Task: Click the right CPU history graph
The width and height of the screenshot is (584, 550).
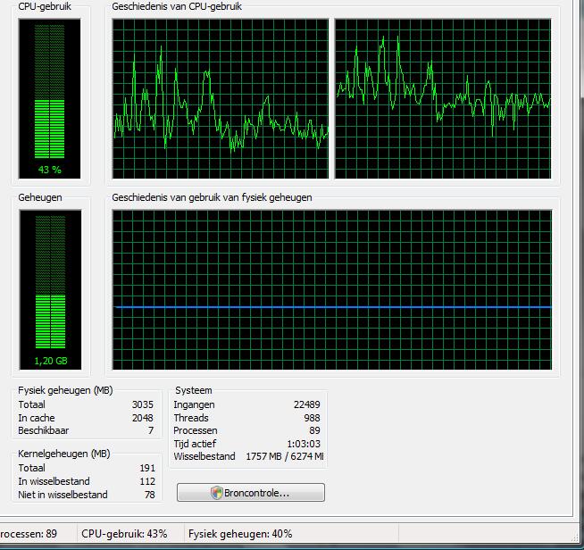Action: click(x=443, y=99)
